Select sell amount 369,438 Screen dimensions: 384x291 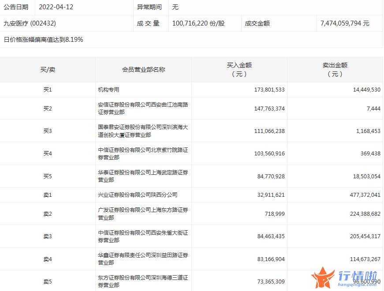(370, 153)
